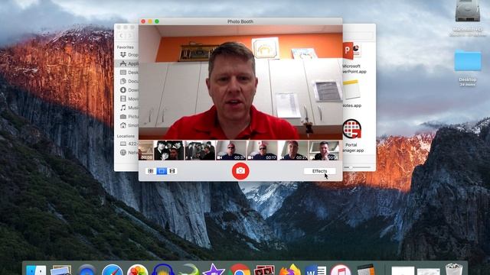The image size is (490, 275).
Task: Open the Desktop folder on the desktop
Action: point(468,60)
